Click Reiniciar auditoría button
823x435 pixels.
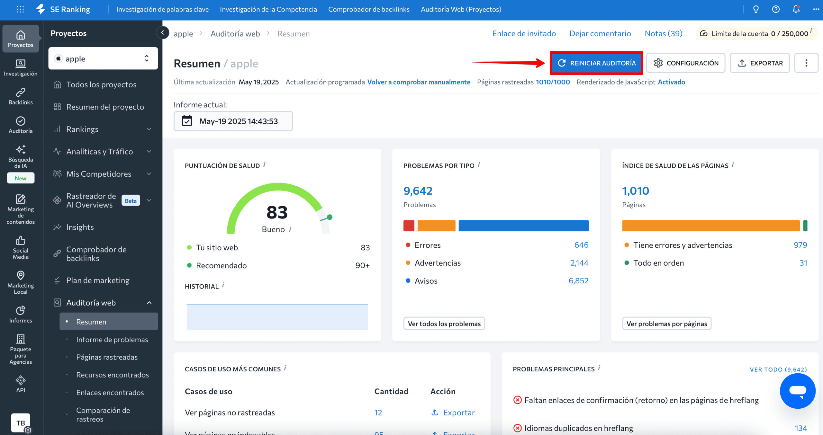click(596, 63)
